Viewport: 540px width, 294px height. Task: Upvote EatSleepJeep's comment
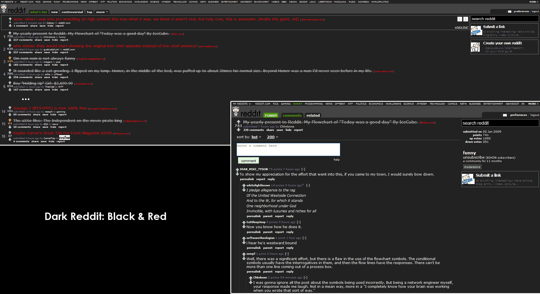244,222
